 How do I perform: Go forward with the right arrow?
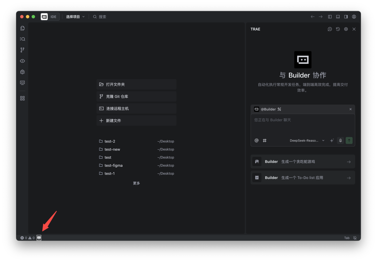coord(321,17)
